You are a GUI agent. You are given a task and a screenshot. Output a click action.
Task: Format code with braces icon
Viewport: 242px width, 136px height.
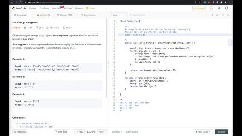point(212,15)
